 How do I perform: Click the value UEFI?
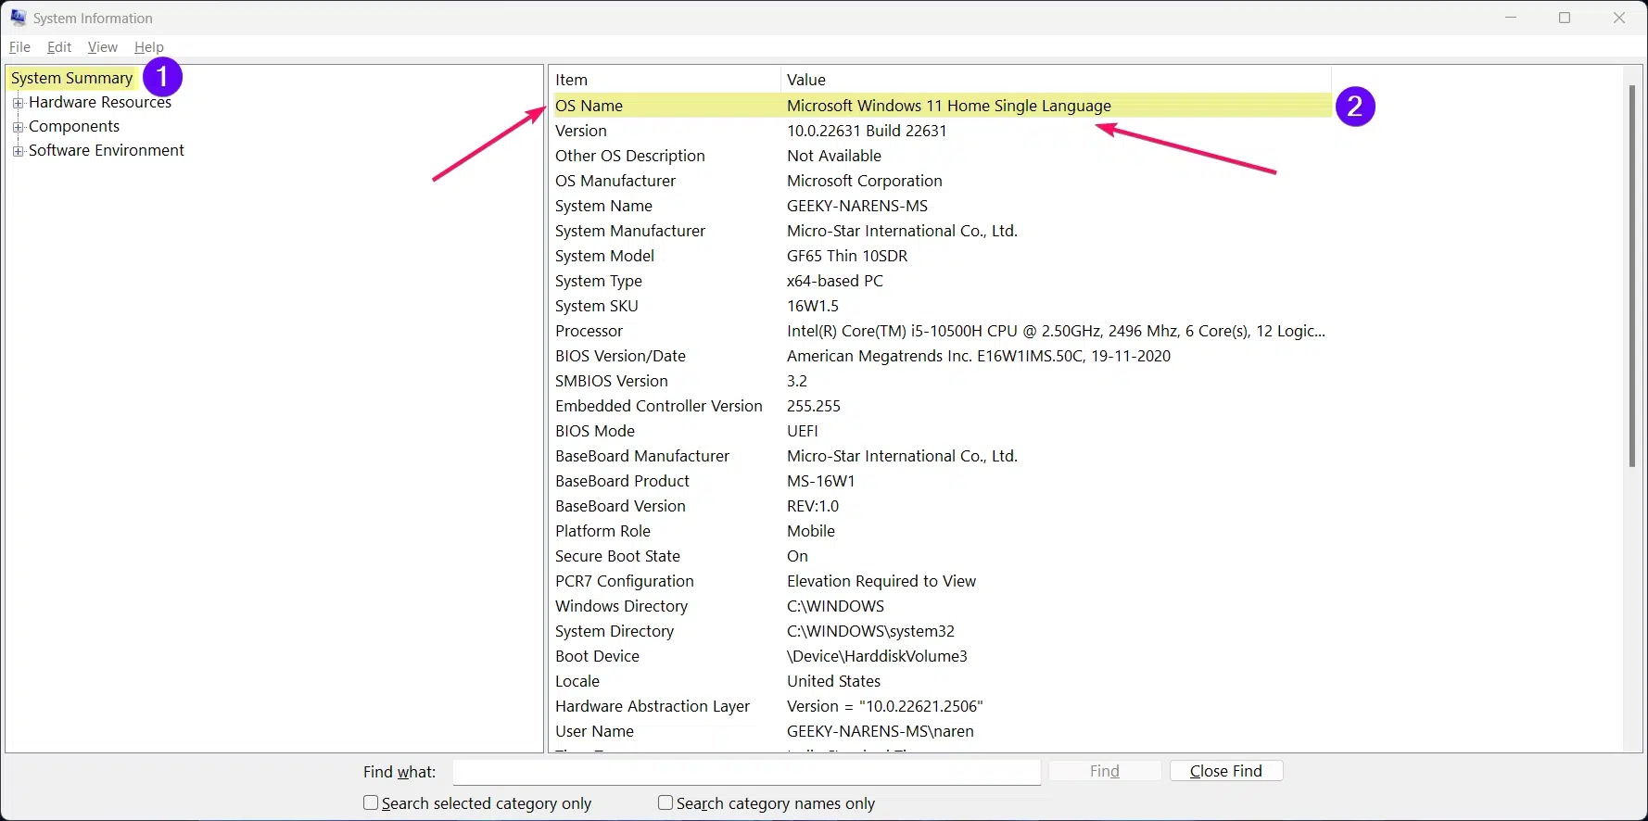(803, 431)
